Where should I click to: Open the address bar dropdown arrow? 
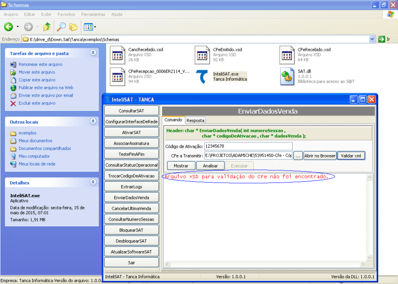click(x=372, y=39)
